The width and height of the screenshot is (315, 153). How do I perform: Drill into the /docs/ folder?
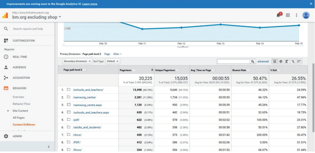pyautogui.click(x=77, y=135)
